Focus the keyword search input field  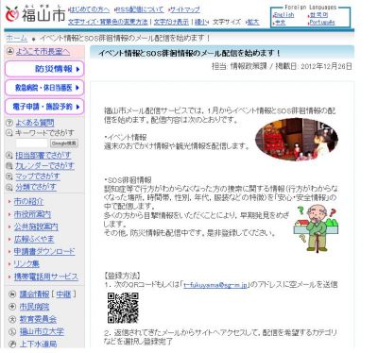[x=32, y=143]
